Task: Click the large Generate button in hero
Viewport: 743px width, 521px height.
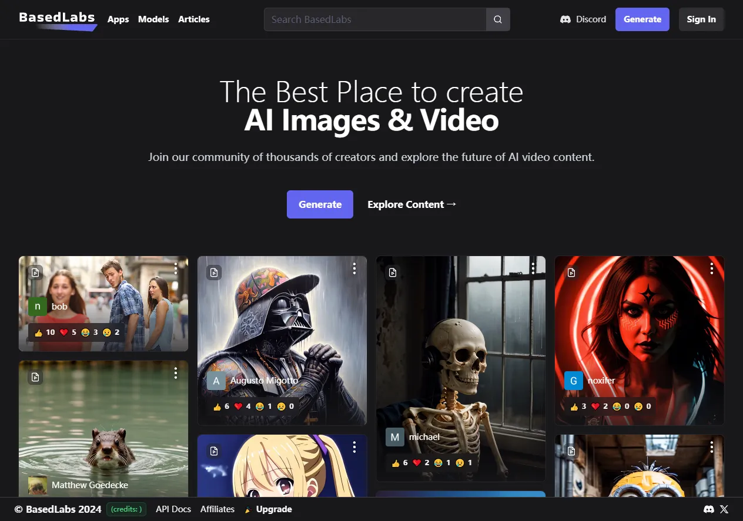Action: pyautogui.click(x=320, y=204)
